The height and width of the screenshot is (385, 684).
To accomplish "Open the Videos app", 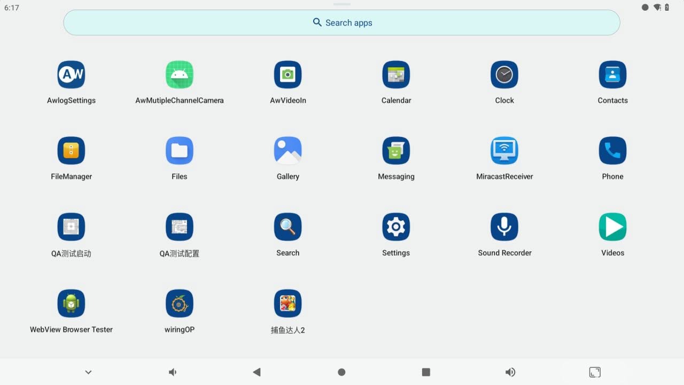I will [x=612, y=227].
